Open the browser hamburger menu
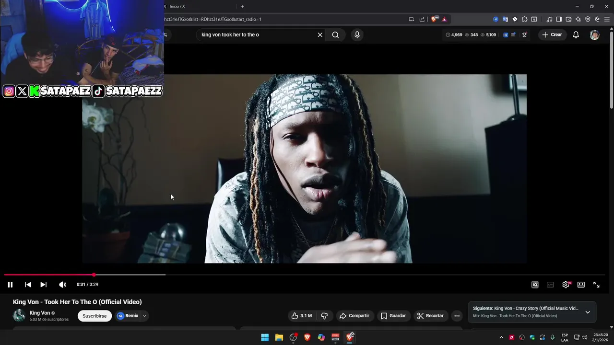This screenshot has width=614, height=345. [x=607, y=19]
